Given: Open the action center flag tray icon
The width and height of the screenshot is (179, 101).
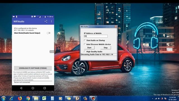Looking at the screenshot, I should pyautogui.click(x=165, y=98).
